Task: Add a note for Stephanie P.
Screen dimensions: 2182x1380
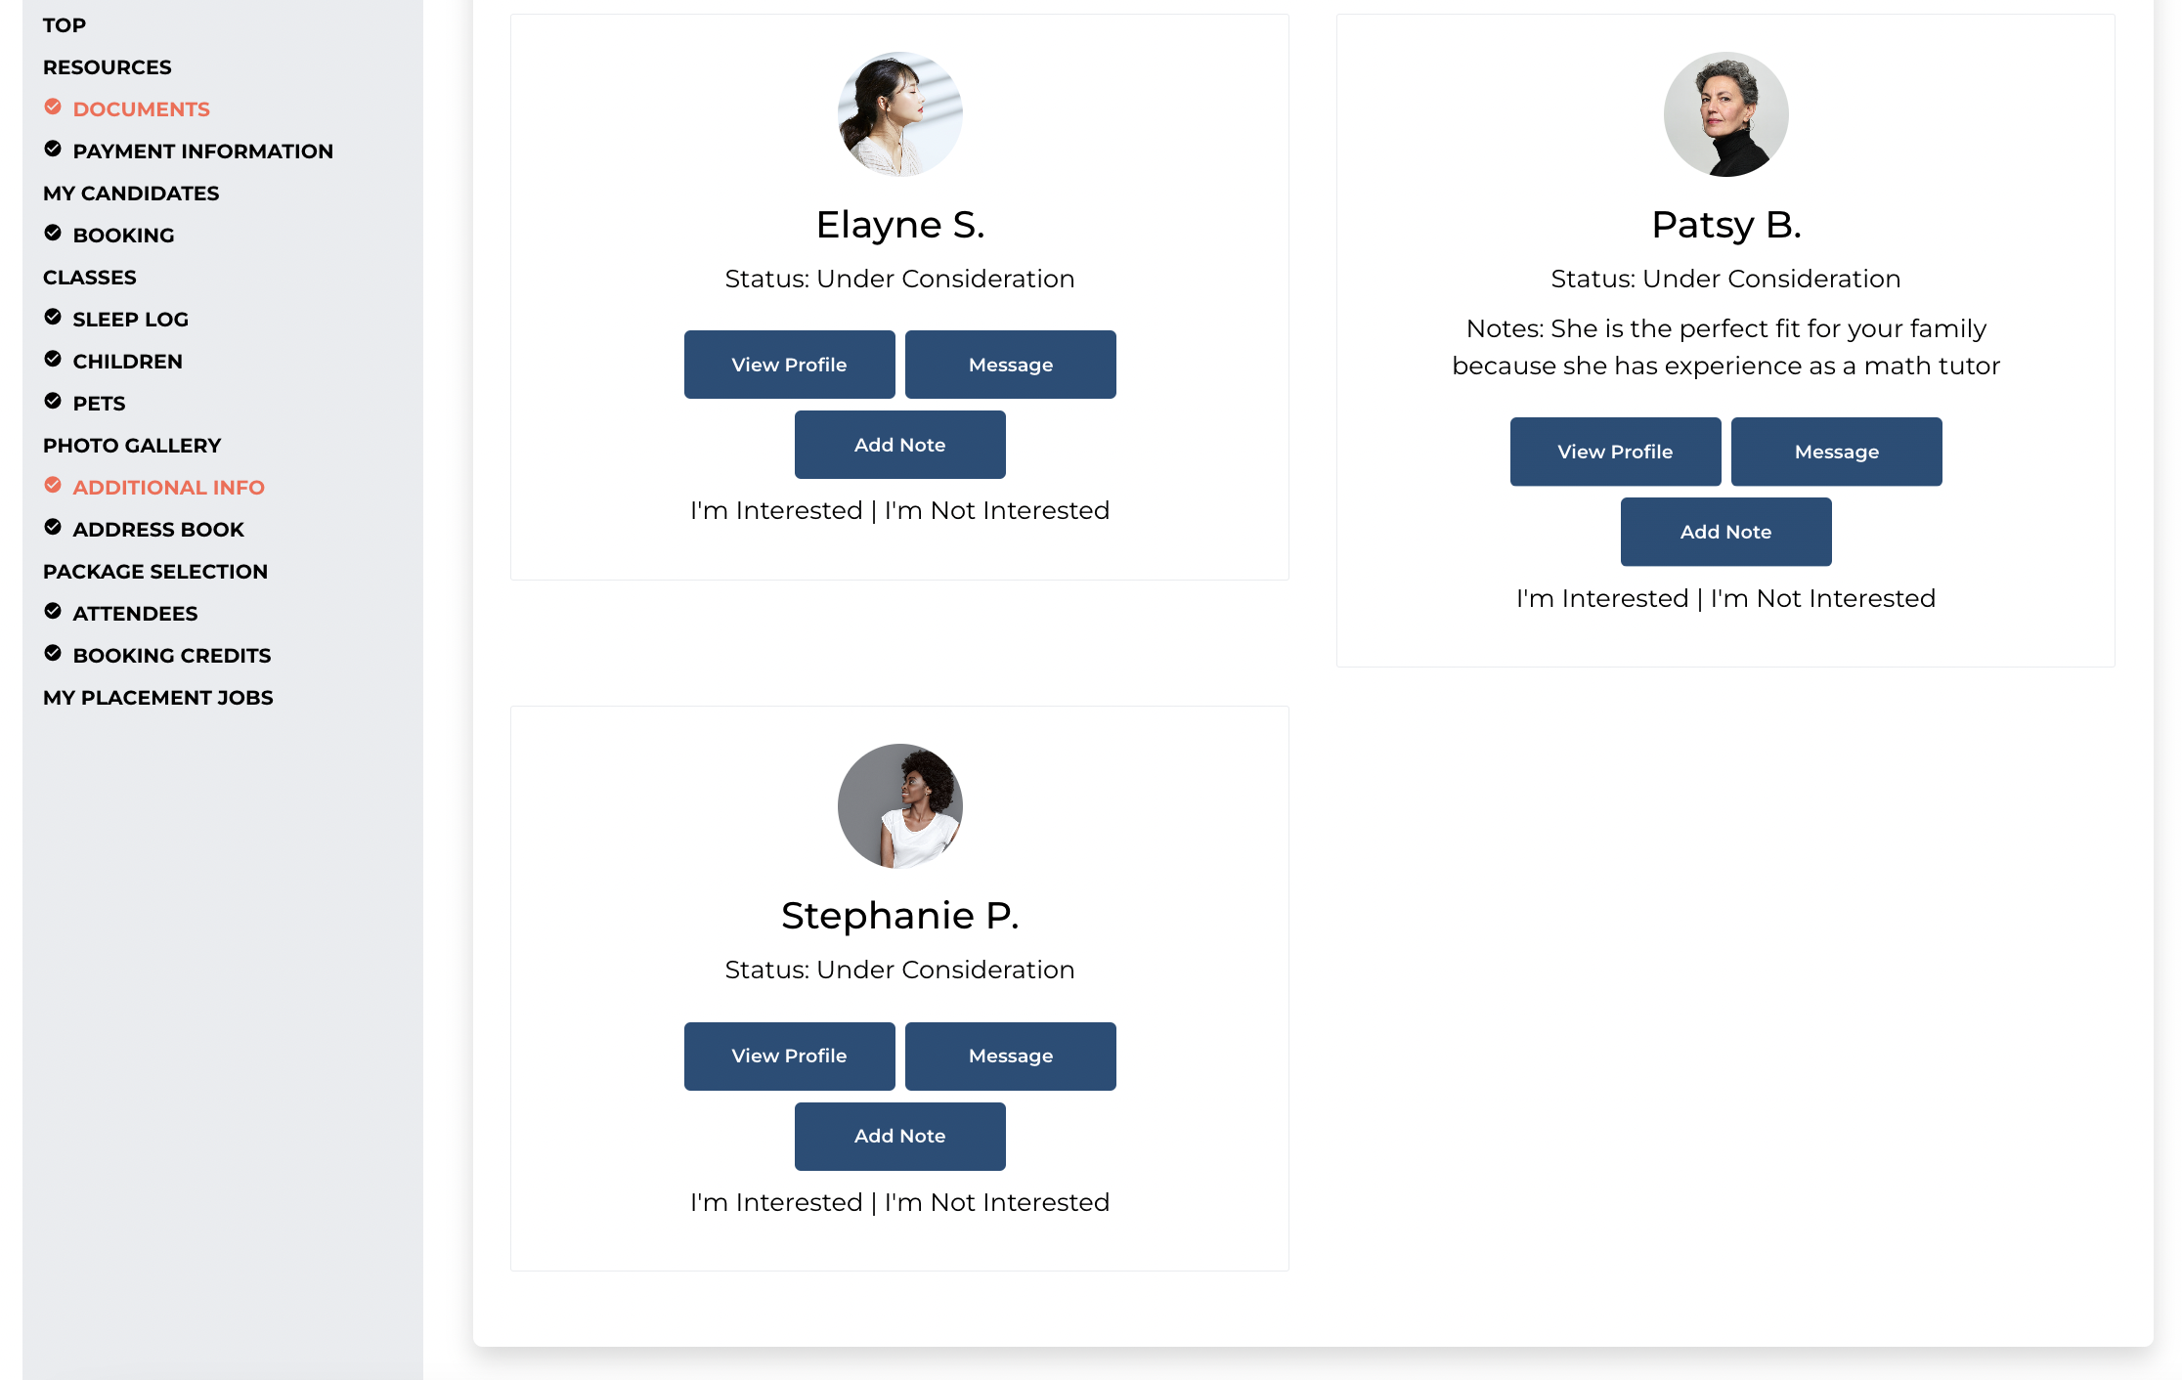Action: 899,1135
